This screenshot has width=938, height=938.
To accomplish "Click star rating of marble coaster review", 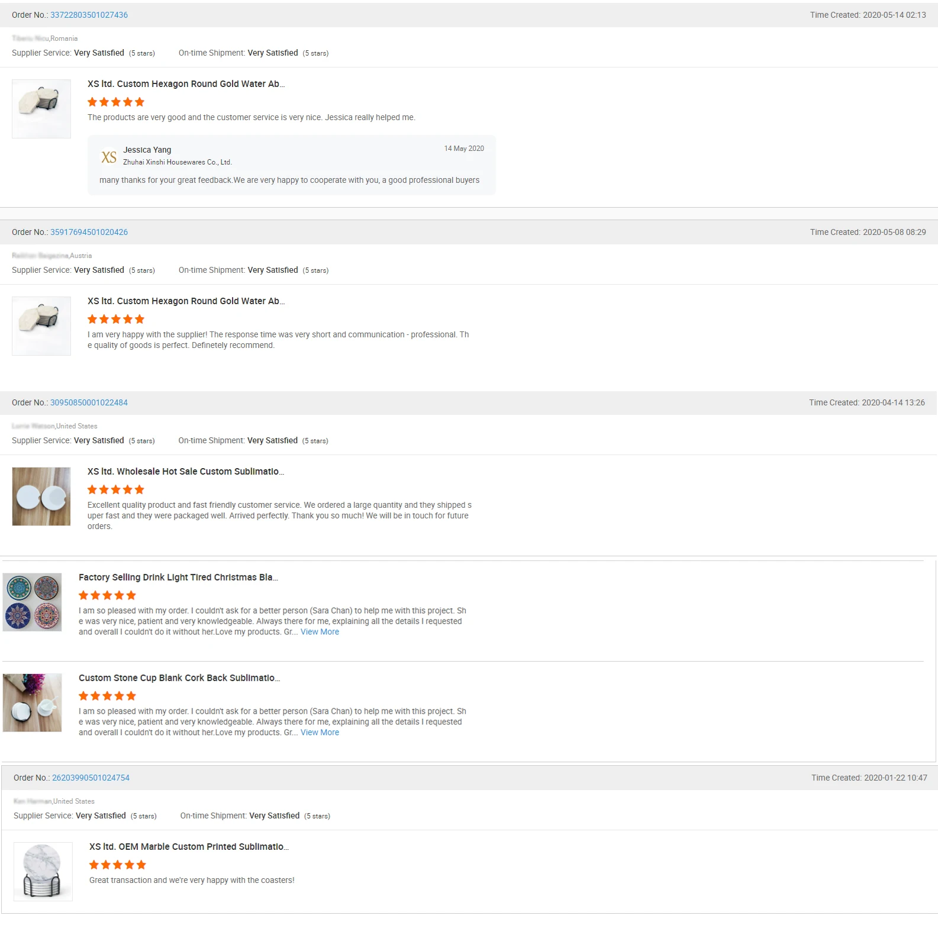I will pos(118,865).
